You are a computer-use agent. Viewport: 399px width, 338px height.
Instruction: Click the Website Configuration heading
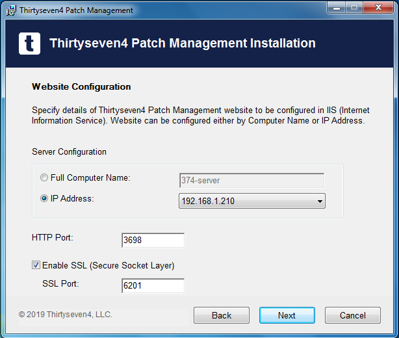tap(81, 87)
